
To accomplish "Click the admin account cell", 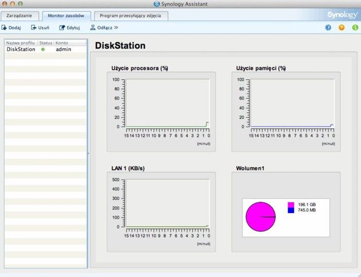I will click(64, 49).
